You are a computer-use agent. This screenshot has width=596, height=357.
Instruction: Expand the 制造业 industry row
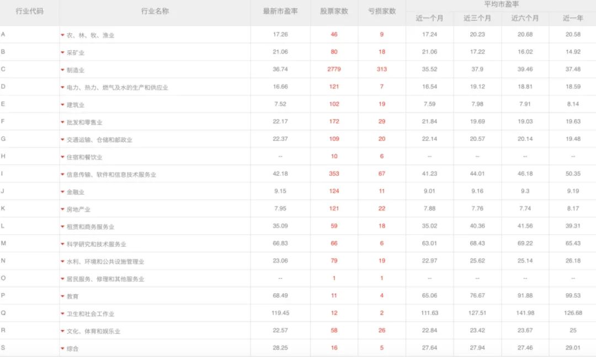click(62, 70)
